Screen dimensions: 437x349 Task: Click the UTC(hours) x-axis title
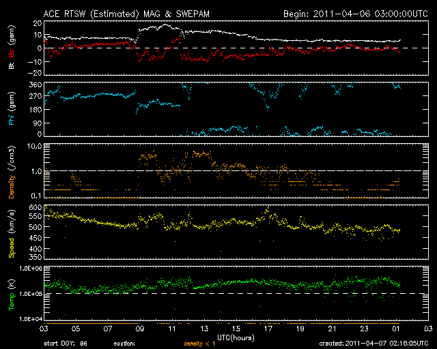236,338
